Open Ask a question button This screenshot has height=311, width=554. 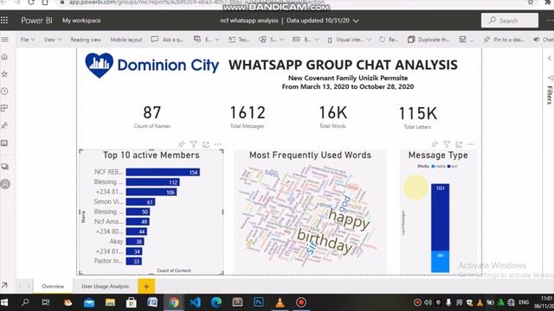coord(167,40)
